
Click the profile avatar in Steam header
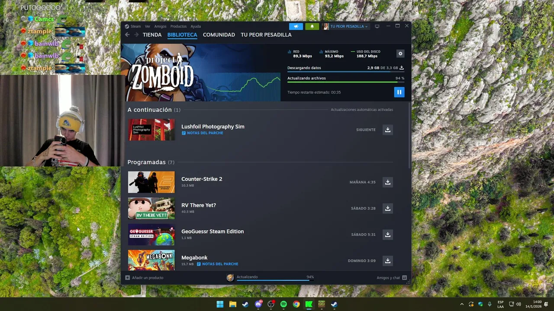pos(325,26)
